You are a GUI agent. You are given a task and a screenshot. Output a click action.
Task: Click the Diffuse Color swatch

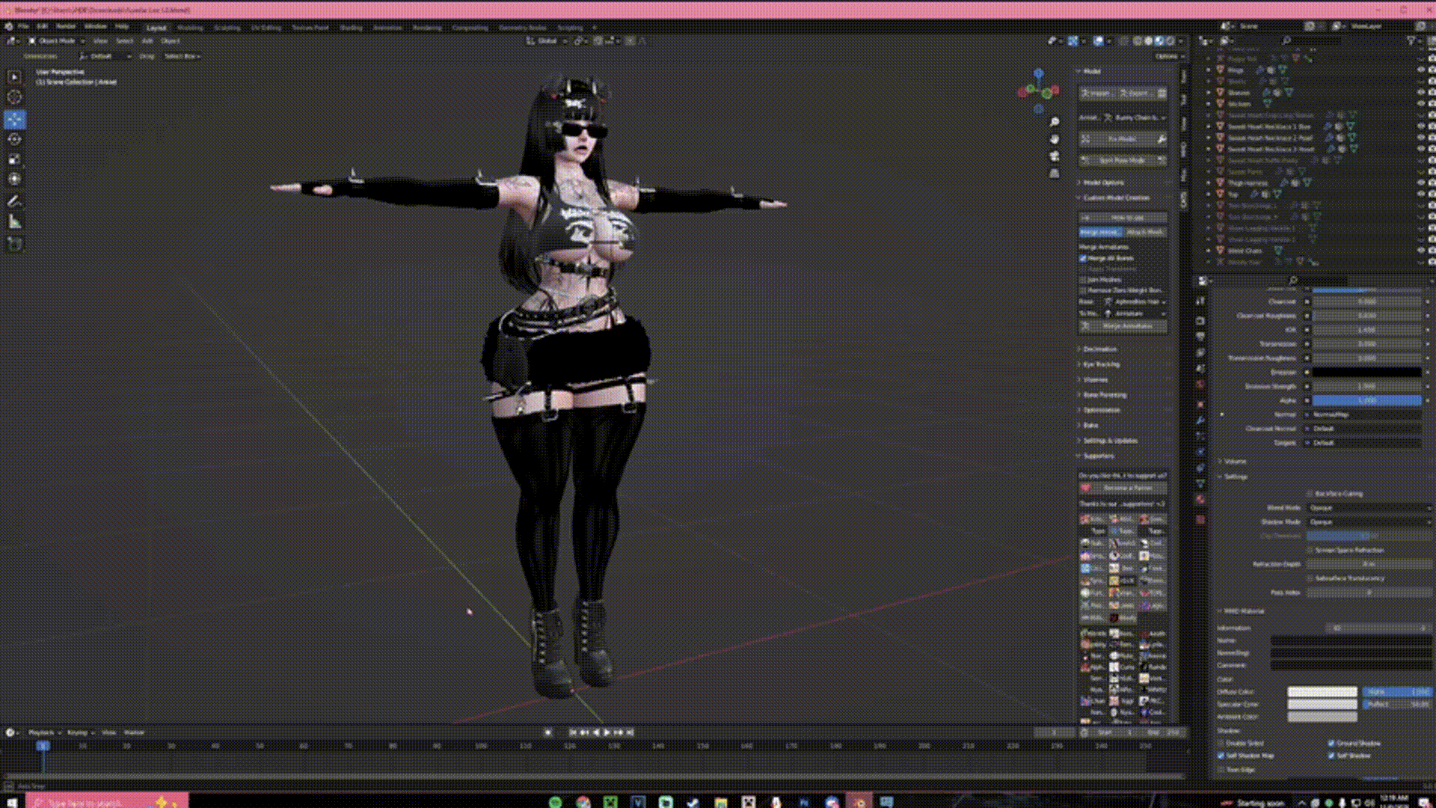tap(1322, 692)
